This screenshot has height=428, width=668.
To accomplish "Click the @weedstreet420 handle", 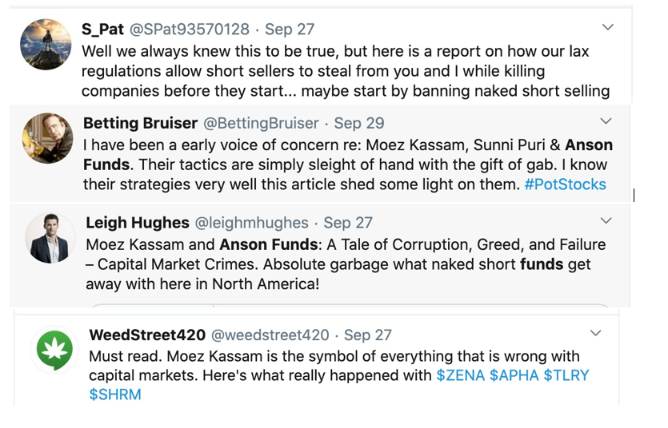I will (x=271, y=335).
